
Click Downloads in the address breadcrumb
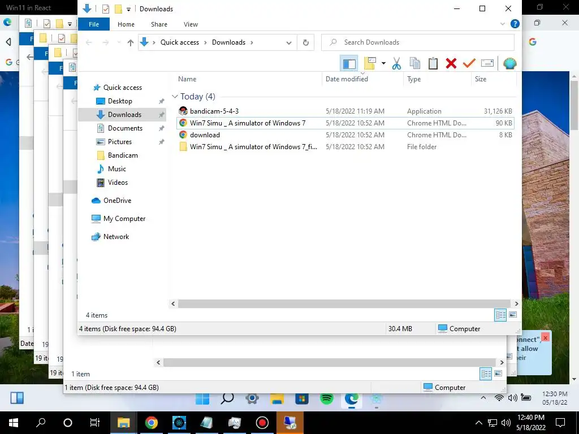pos(228,42)
